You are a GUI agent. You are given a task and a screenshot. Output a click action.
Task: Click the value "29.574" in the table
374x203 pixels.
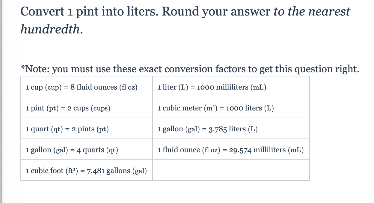pos(240,150)
